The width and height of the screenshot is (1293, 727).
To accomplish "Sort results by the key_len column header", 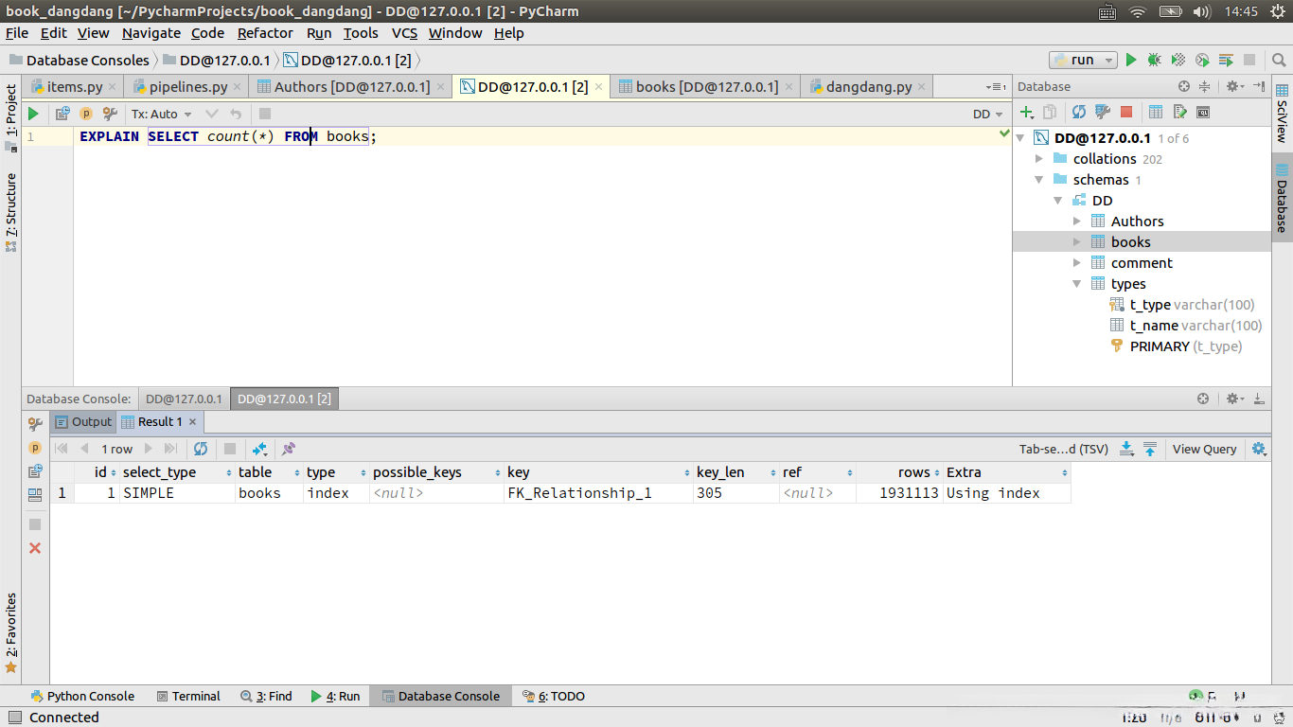I will pos(735,472).
